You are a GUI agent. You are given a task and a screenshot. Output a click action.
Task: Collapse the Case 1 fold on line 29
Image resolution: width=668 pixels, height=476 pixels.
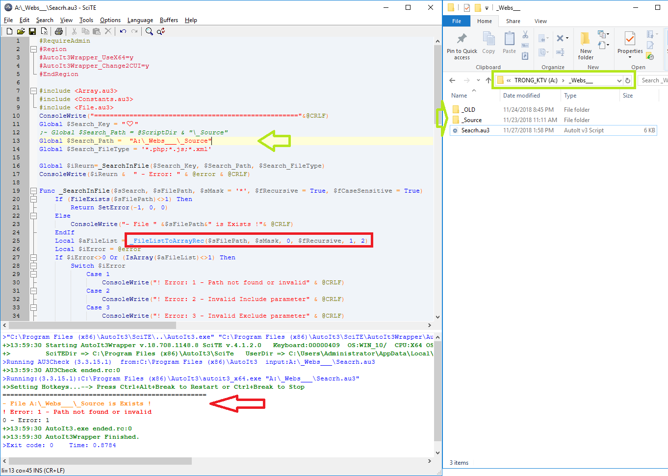point(33,274)
